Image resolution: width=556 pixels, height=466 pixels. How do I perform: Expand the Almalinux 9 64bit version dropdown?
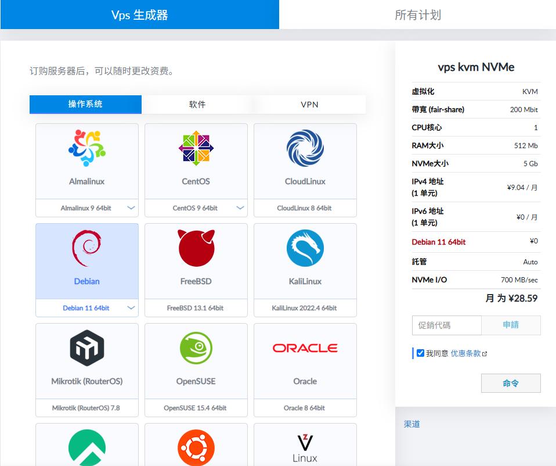(x=132, y=207)
